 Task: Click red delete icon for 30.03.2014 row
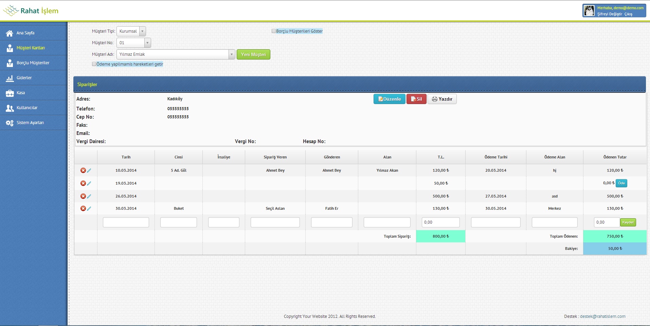coord(83,208)
